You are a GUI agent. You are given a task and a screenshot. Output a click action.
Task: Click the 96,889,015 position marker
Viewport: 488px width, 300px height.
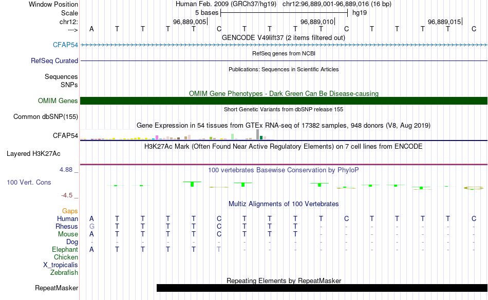[445, 22]
